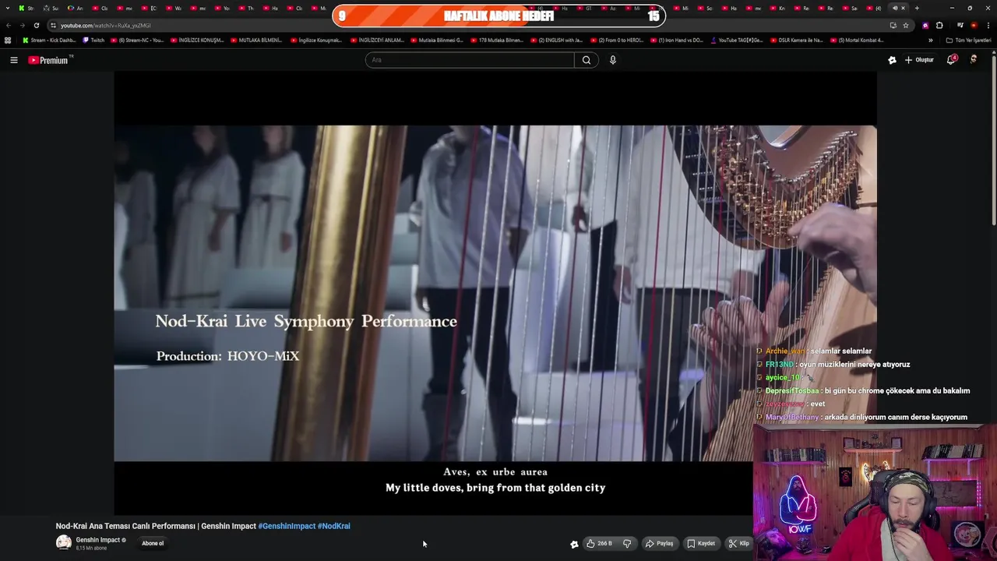Image resolution: width=997 pixels, height=561 pixels.
Task: Open the İNGİLİZCE KONUŞM bookmark
Action: point(197,40)
